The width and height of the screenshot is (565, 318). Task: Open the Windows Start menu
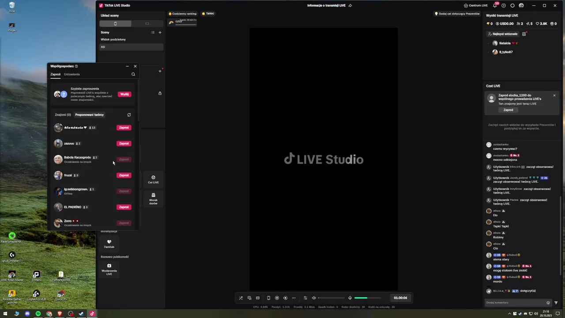pos(6,314)
